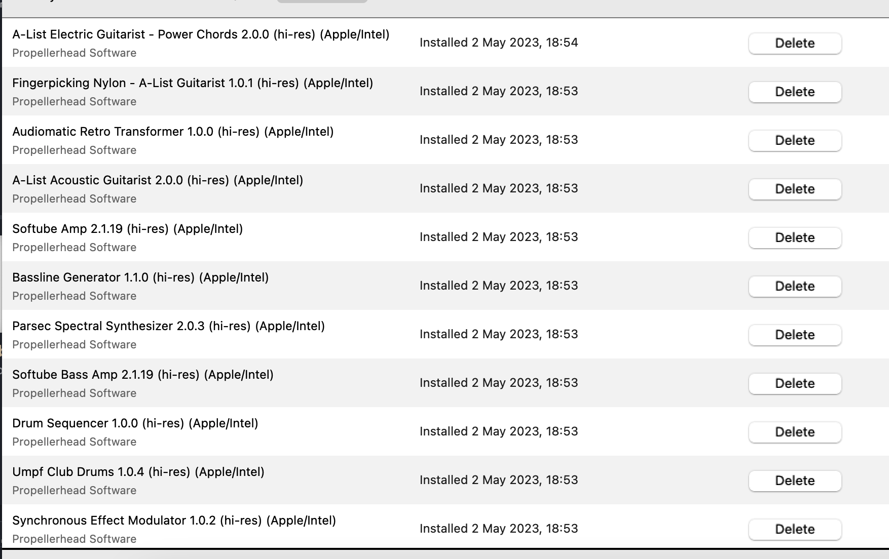This screenshot has width=889, height=559.
Task: Click Propellerhead Software under Softube Bass Amp
Action: pos(75,393)
